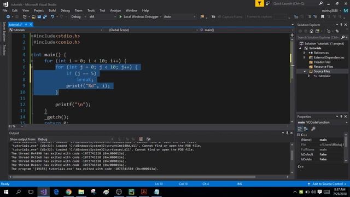Click the New Project toolbar icon
Image resolution: width=350 pixels, height=197 pixels.
tap(25, 17)
